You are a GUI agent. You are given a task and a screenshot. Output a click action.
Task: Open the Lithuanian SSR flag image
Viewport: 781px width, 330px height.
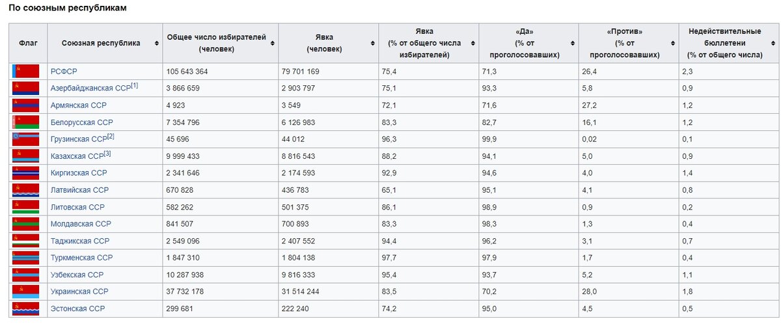26,207
